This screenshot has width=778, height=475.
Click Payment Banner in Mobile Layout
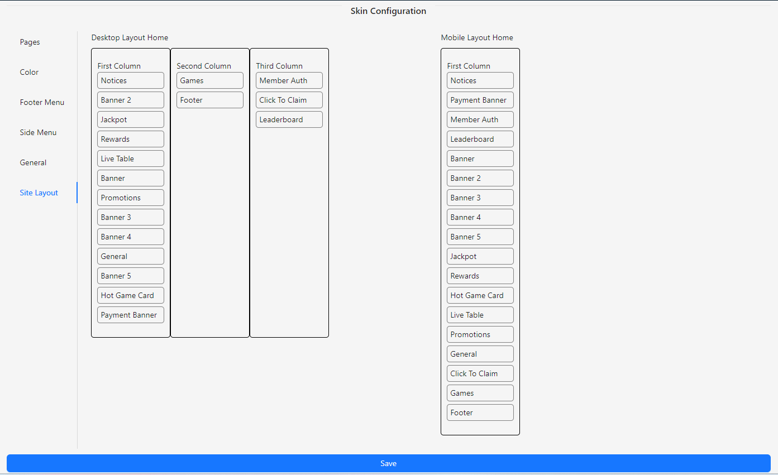480,100
